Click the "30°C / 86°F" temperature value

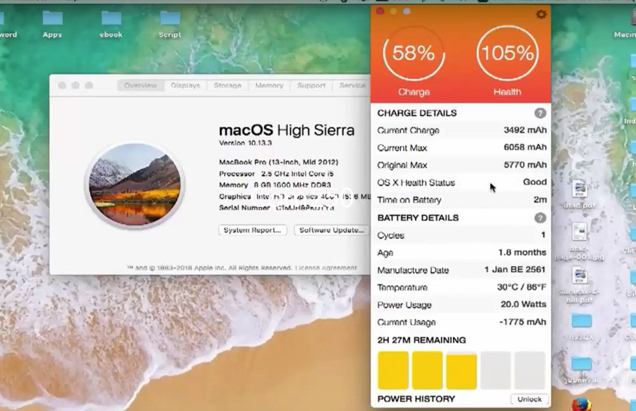coord(522,287)
